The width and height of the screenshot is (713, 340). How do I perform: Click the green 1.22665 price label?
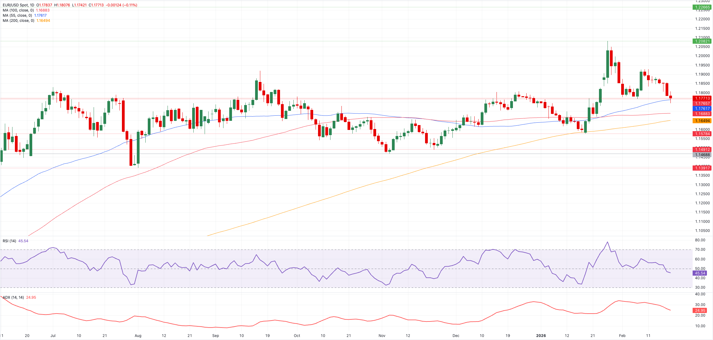point(702,7)
